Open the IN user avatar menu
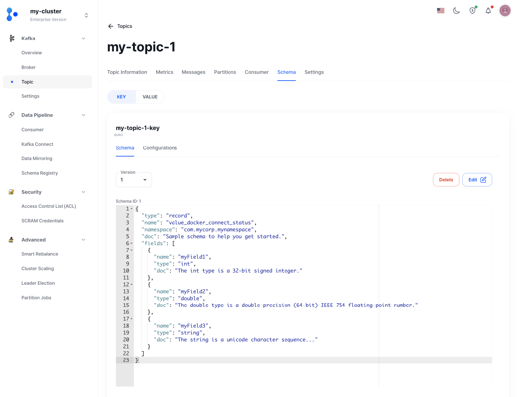This screenshot has width=518, height=397. (x=505, y=11)
